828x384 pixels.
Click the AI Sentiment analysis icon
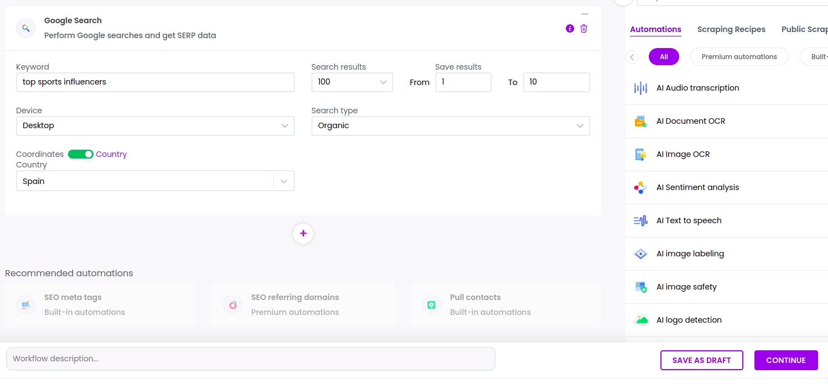tap(640, 187)
